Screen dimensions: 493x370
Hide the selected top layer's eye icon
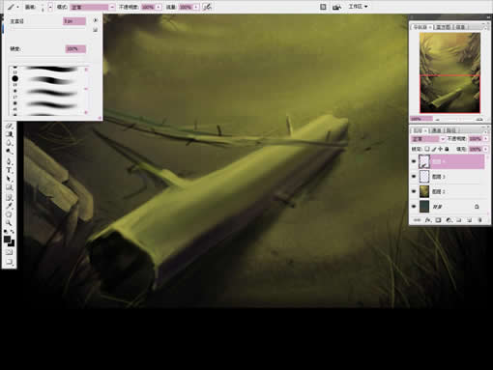[x=414, y=161]
